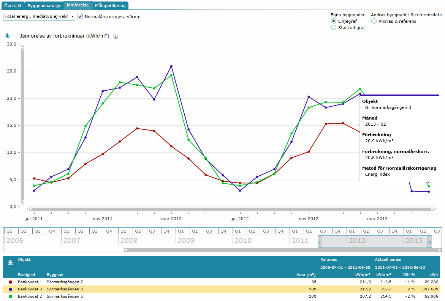
Task: Open the Översikt tab
Action: [x=13, y=5]
